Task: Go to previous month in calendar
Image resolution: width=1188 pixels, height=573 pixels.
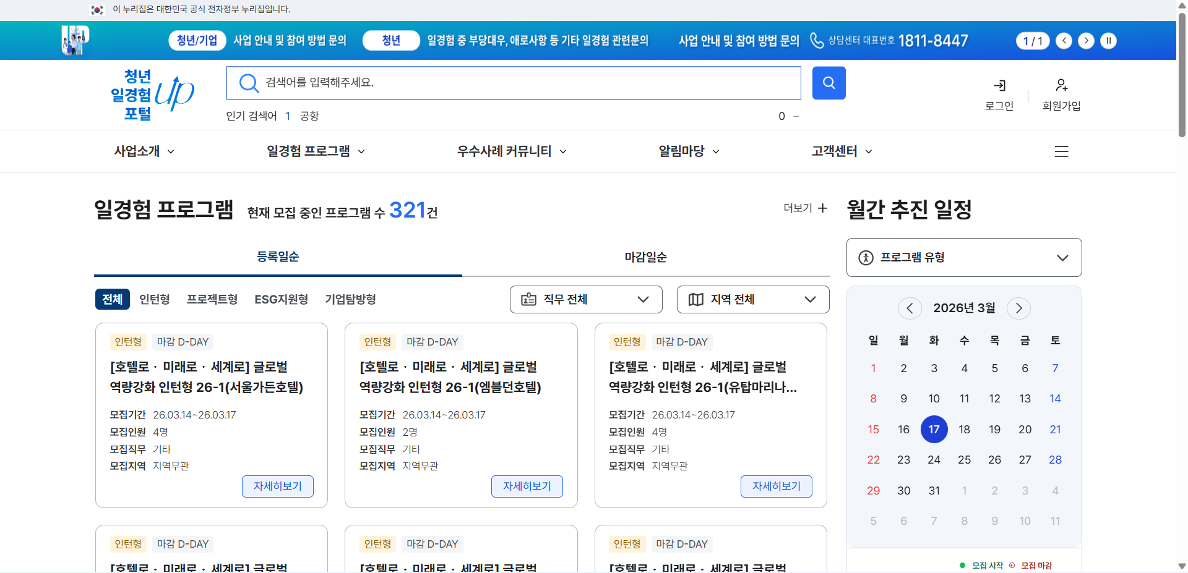Action: tap(910, 308)
